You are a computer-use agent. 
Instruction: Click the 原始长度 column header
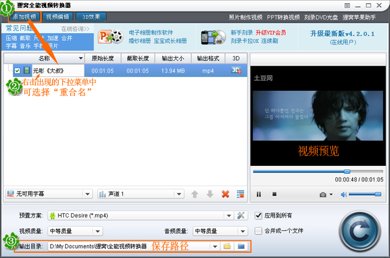103,58
